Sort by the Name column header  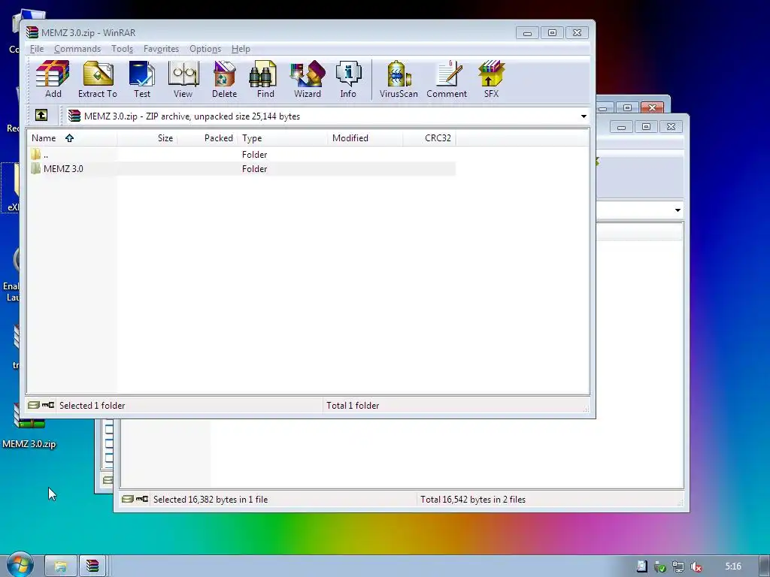click(71, 138)
